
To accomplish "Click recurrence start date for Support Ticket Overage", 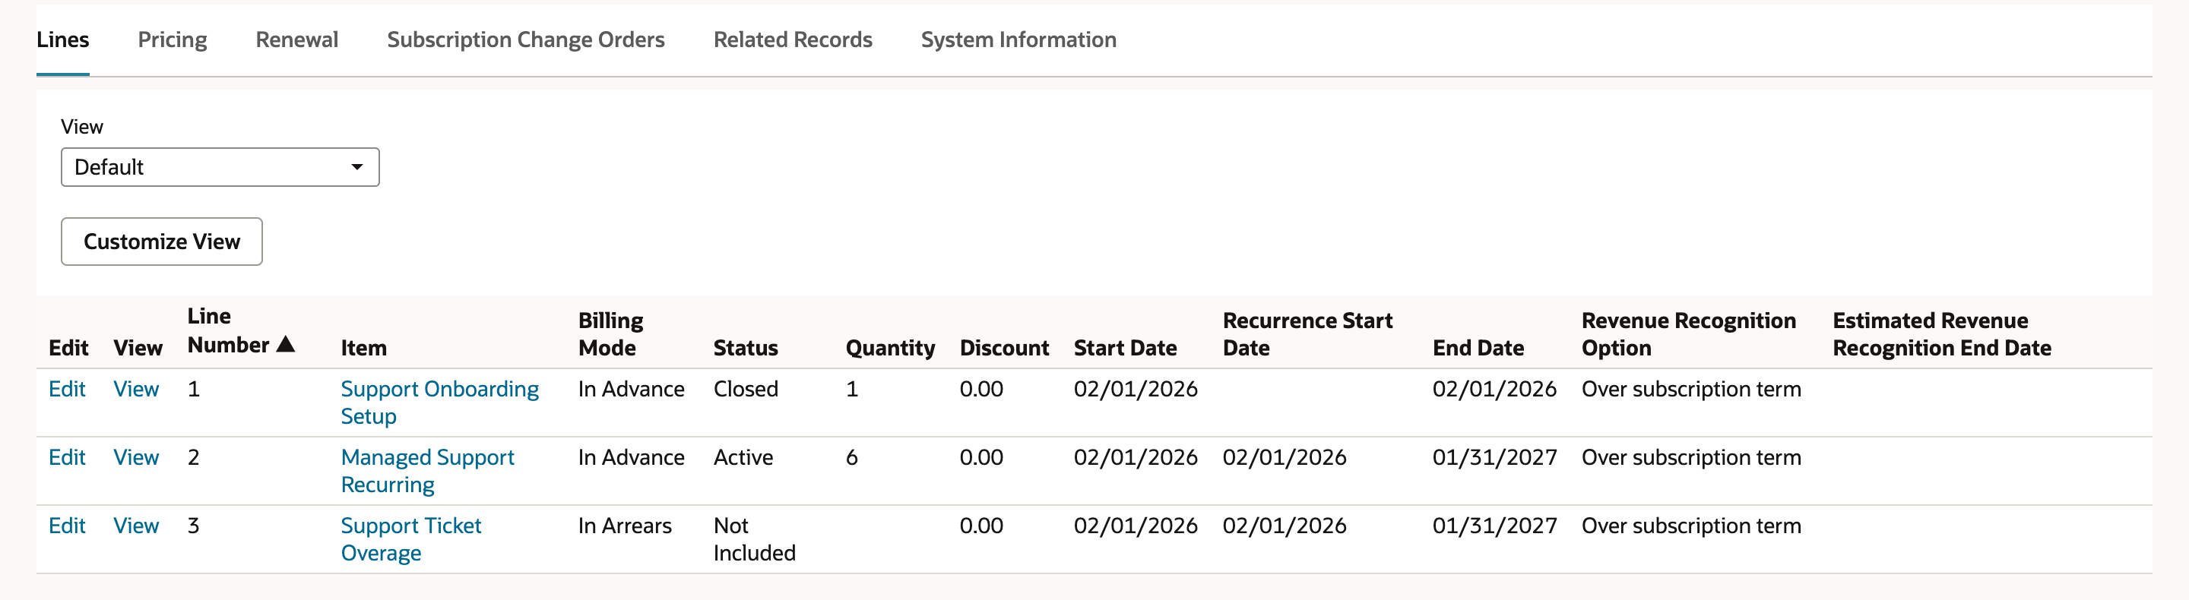I will click(x=1284, y=526).
